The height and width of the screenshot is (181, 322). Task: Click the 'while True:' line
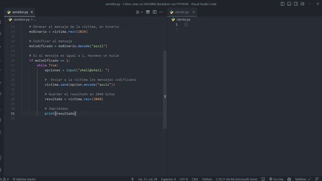pos(48,65)
